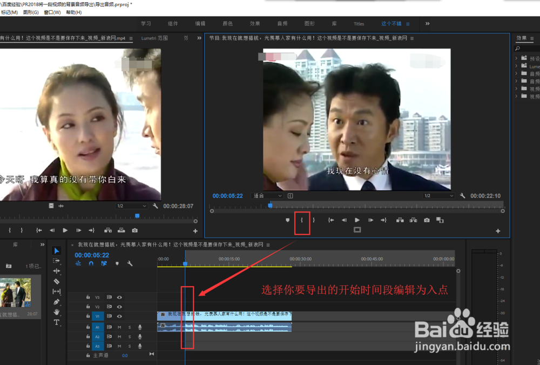540x365 pixels.
Task: Open the 帮助(H) menu
Action: coord(73,12)
